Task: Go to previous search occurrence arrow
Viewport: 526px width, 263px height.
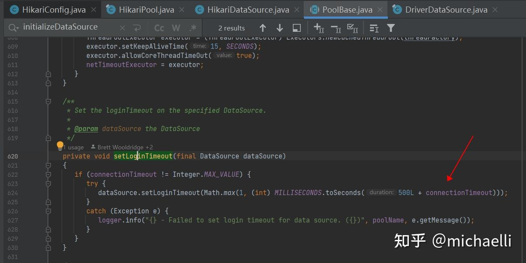Action: (x=262, y=28)
